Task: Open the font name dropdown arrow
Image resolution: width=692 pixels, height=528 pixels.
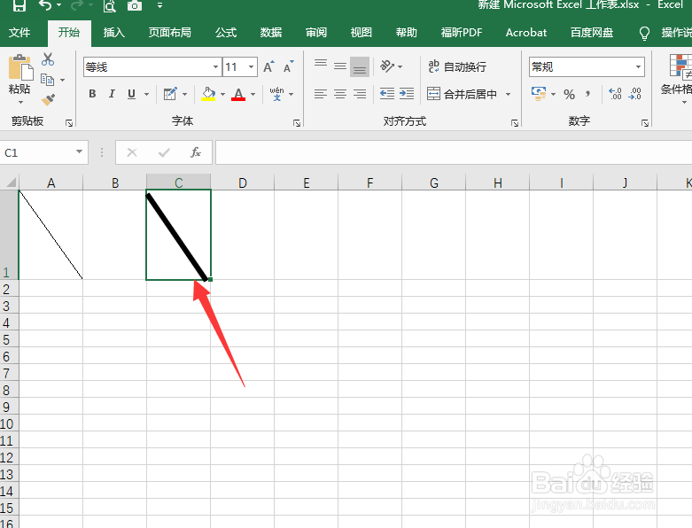Action: pos(215,67)
